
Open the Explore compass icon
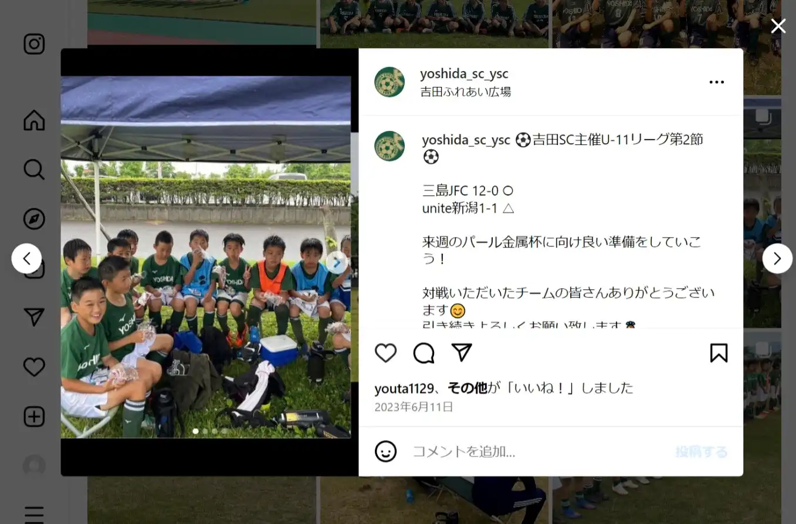(34, 219)
